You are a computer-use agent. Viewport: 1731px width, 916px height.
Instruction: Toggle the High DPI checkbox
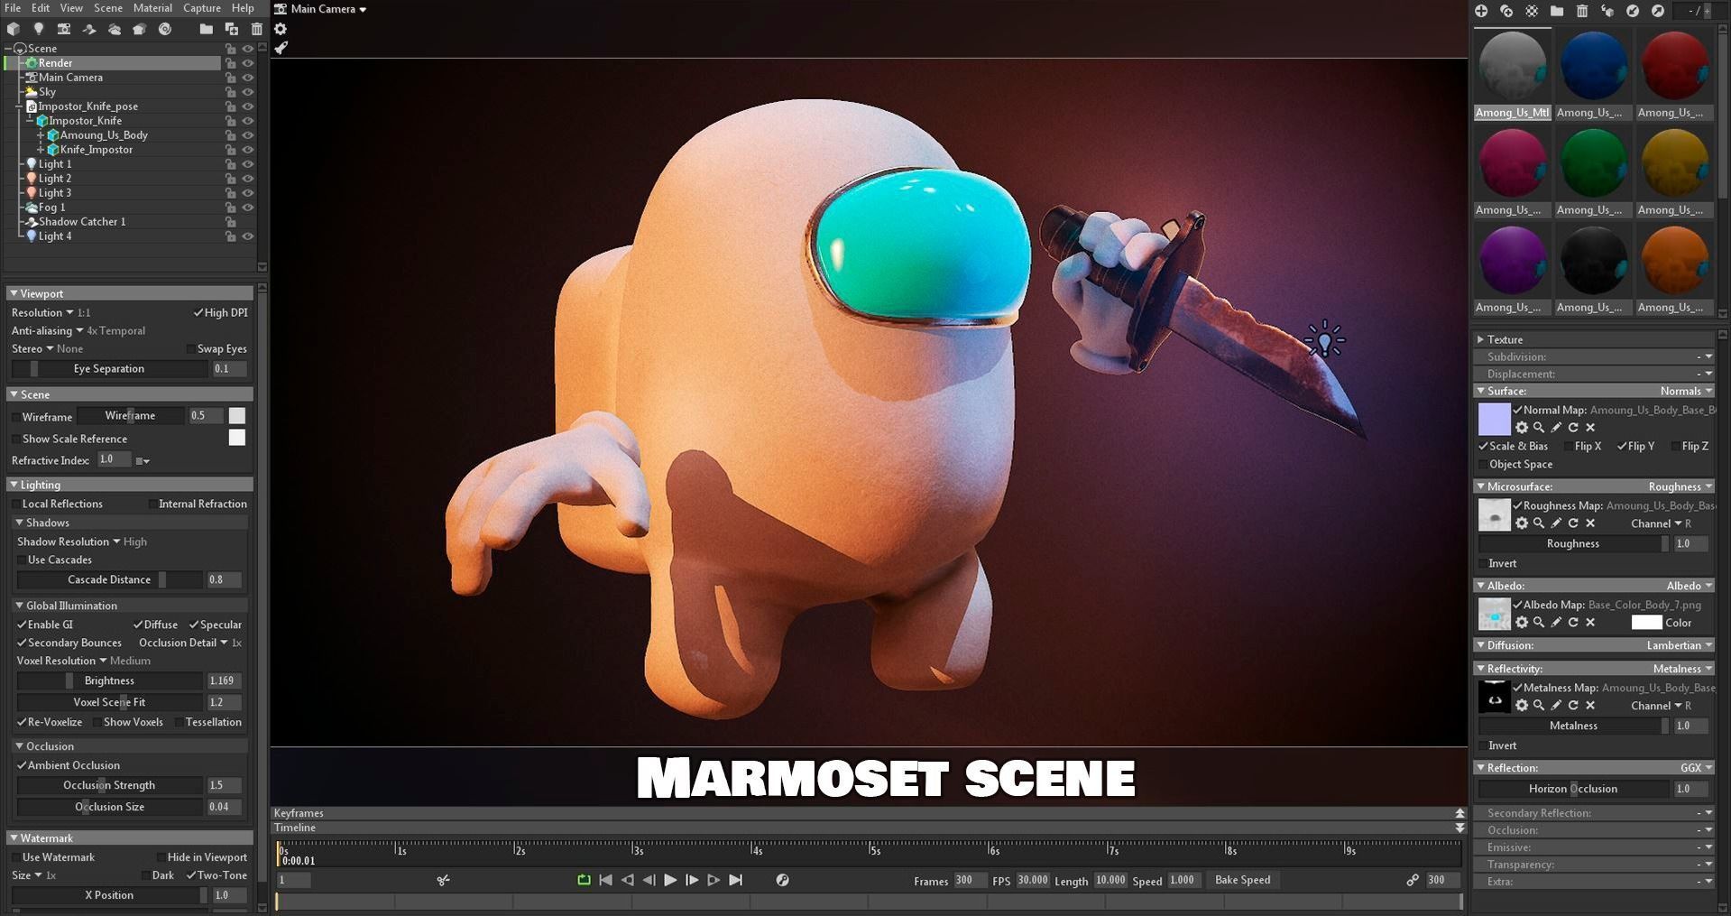pyautogui.click(x=198, y=313)
